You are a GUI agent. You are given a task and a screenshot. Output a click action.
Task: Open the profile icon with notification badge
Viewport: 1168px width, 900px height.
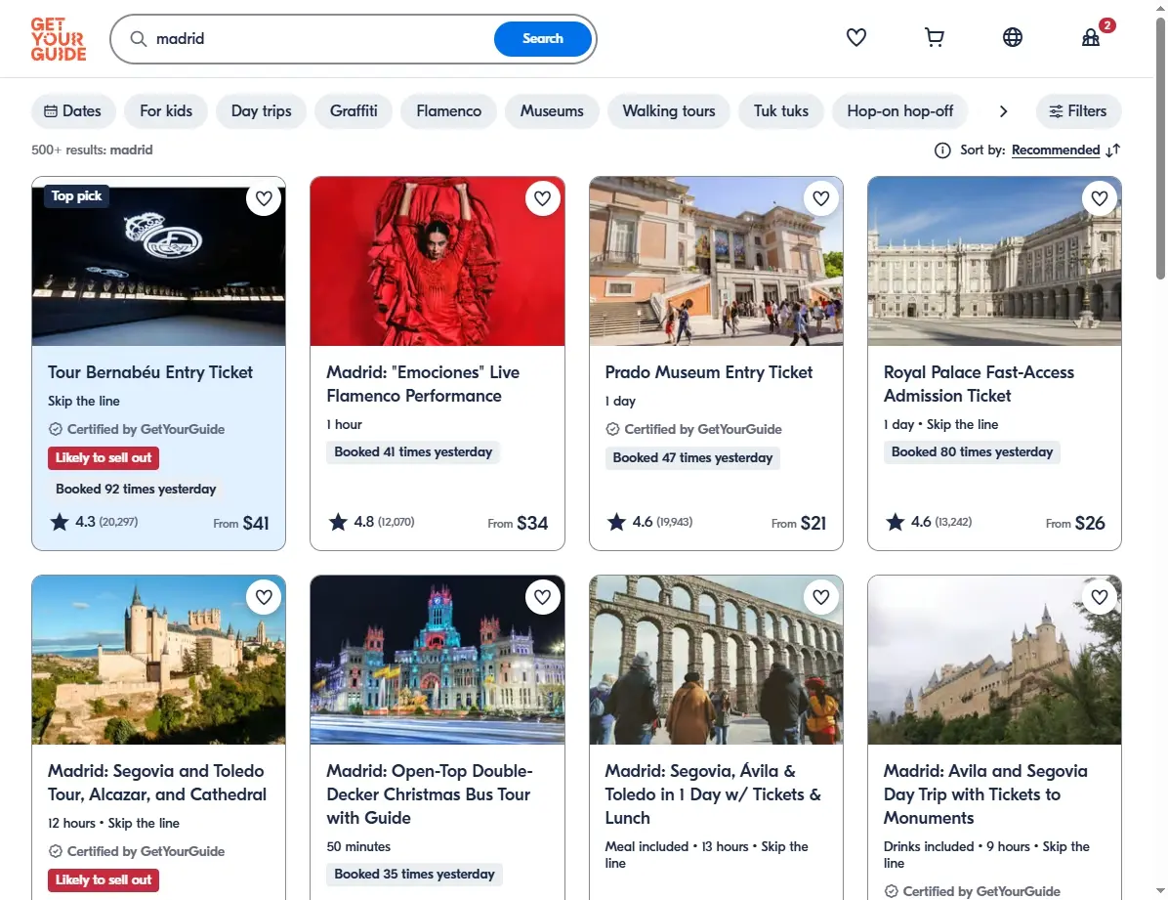pyautogui.click(x=1091, y=37)
